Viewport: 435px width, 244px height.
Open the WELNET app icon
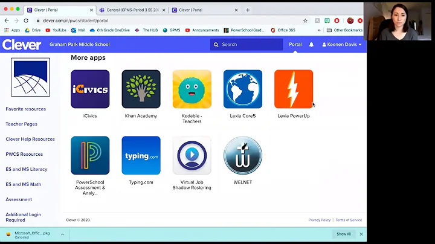[x=243, y=155]
